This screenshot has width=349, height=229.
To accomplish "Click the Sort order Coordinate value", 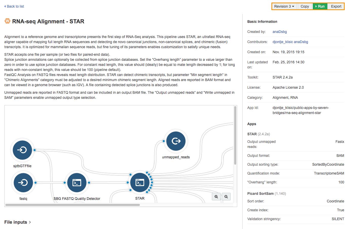I will click(335, 201).
